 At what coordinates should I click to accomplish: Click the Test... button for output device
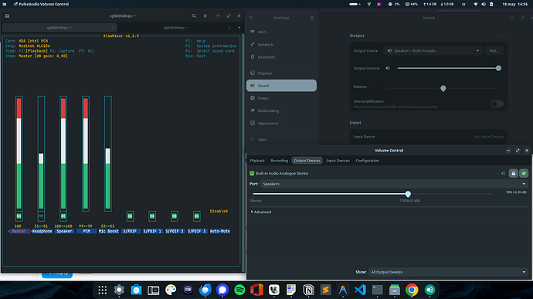pyautogui.click(x=494, y=51)
